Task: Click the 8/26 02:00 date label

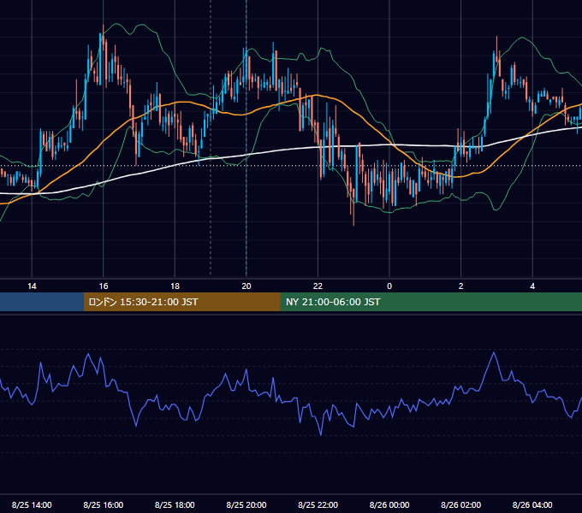Action: coord(461,504)
